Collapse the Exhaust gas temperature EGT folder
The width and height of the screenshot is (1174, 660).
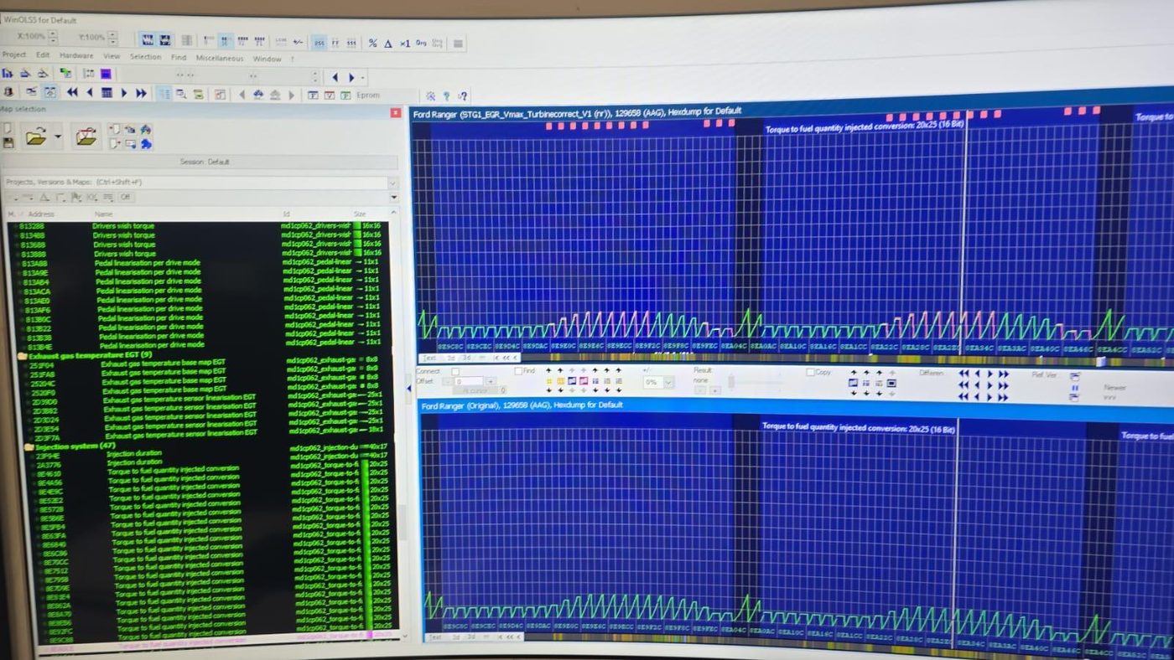[x=23, y=355]
